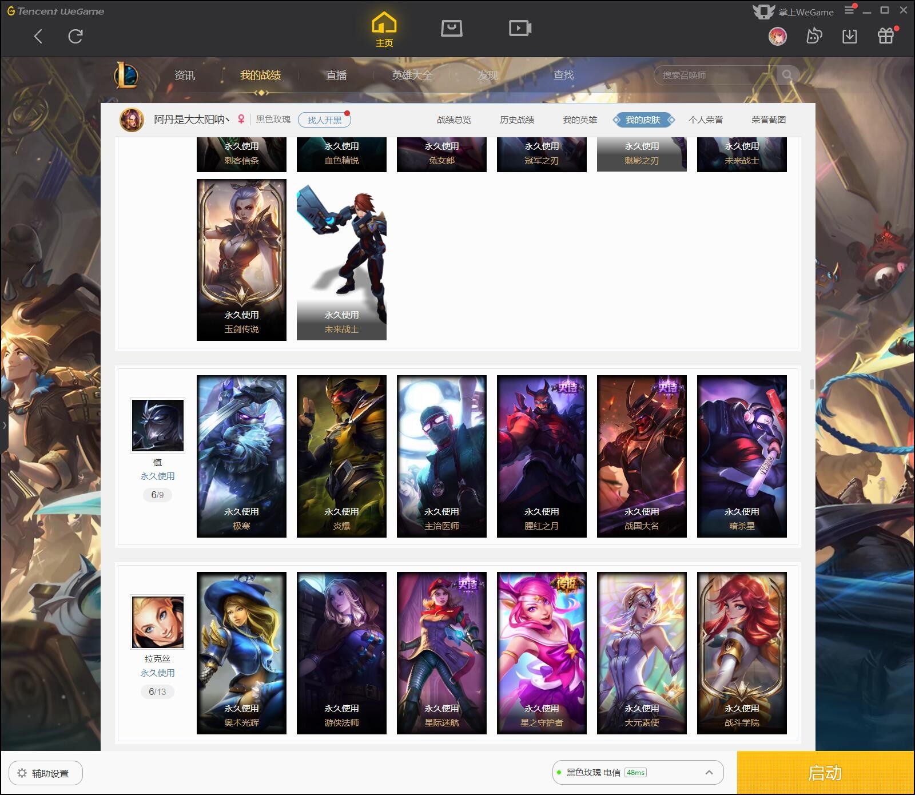Viewport: 915px width, 795px height.
Task: Open the 战国大名 skin card
Action: tap(642, 456)
